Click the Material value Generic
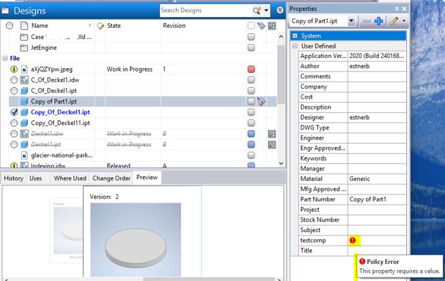 [359, 179]
